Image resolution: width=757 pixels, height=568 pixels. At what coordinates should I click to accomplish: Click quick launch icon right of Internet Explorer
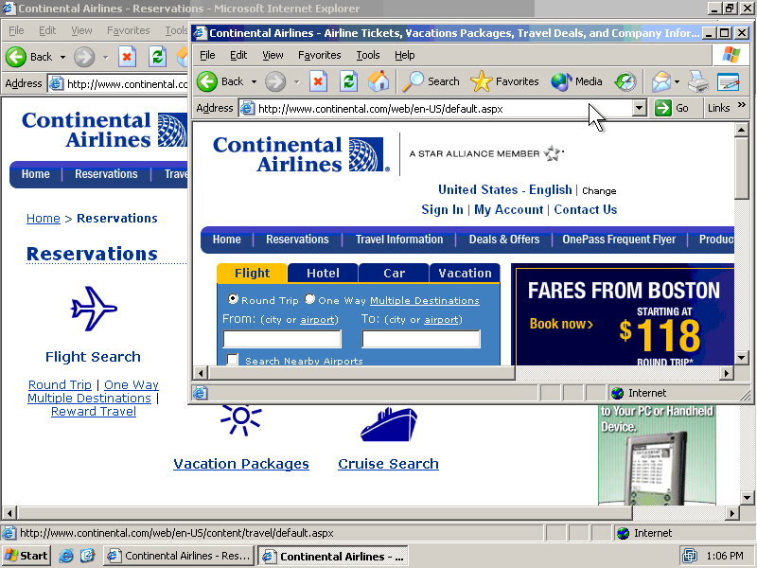point(87,556)
